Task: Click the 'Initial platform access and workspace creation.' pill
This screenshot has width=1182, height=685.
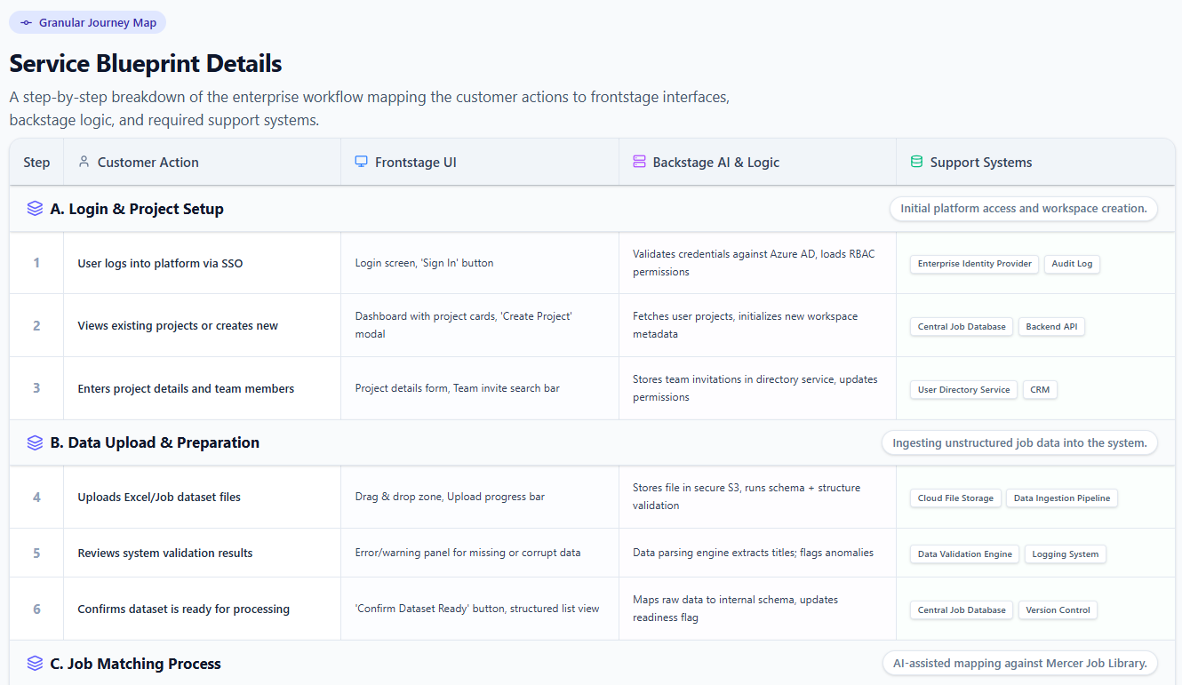Action: (x=1024, y=209)
